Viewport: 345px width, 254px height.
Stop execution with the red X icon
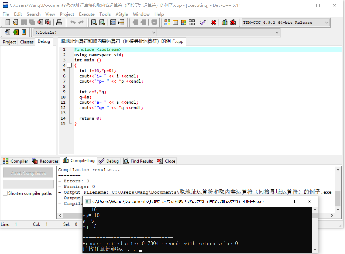tap(214, 23)
